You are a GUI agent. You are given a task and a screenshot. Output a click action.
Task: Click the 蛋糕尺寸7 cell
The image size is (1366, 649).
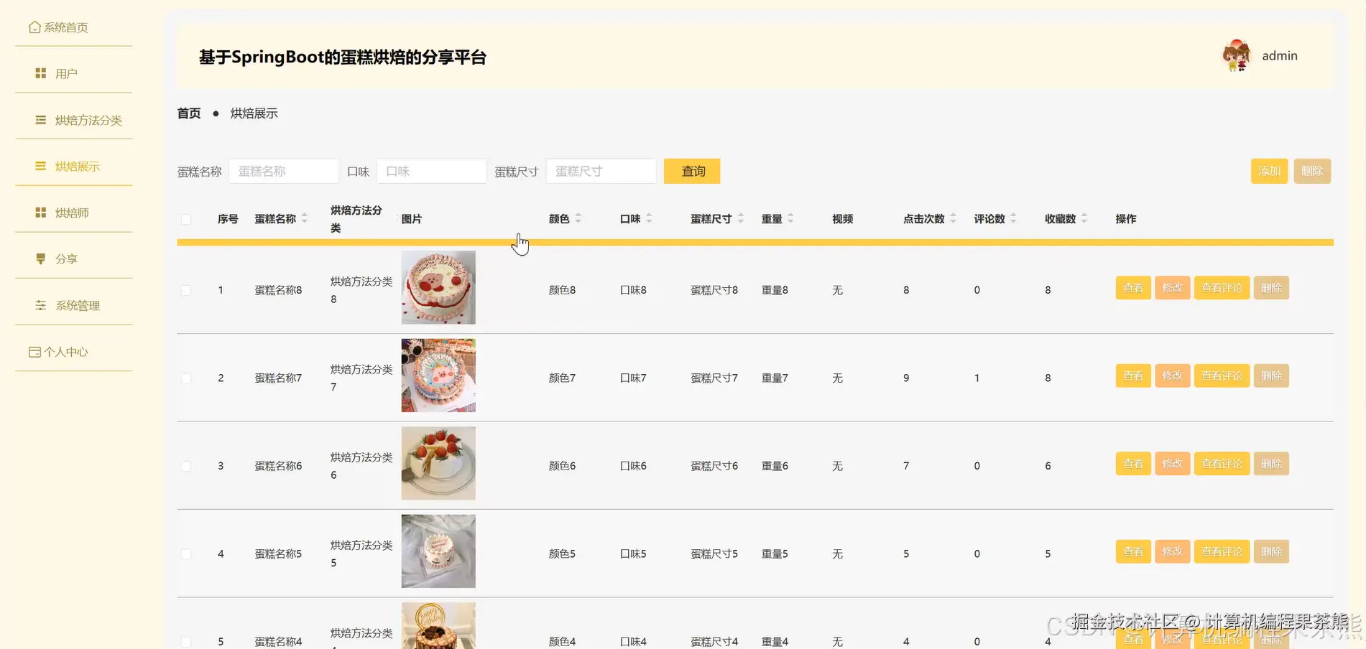pyautogui.click(x=714, y=378)
